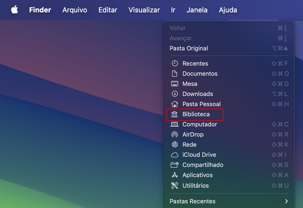Click the laptop icon beside Computador

175,124
